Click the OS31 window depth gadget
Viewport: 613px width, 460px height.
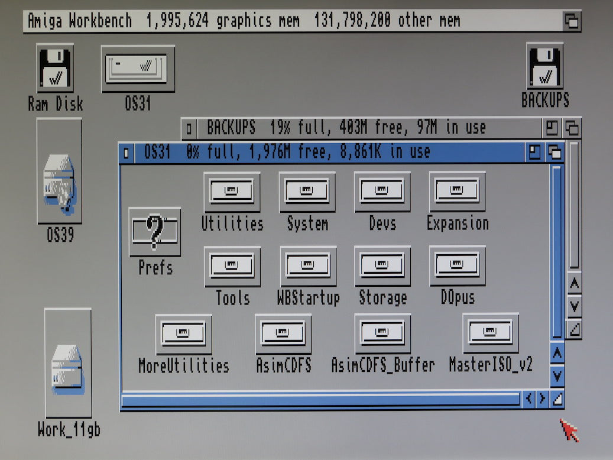coord(554,152)
